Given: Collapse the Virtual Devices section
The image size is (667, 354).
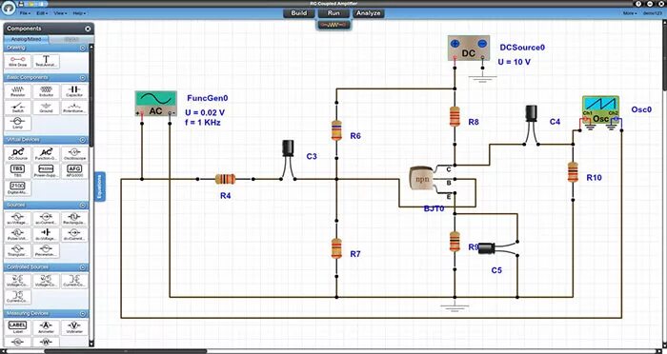Looking at the screenshot, I should click(x=83, y=140).
